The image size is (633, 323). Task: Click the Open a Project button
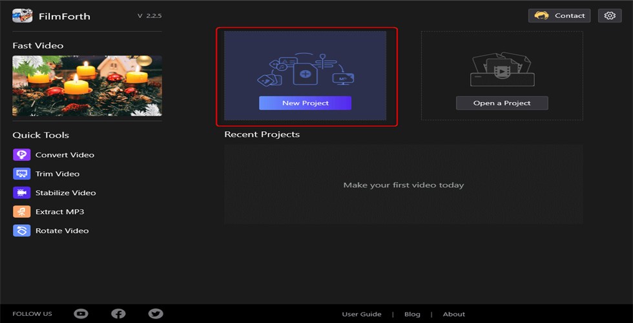(x=503, y=103)
